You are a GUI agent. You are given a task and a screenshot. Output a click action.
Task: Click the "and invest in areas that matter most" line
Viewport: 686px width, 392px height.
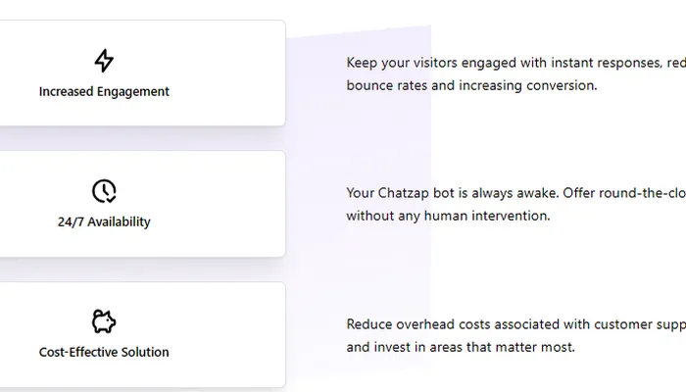pyautogui.click(x=460, y=347)
